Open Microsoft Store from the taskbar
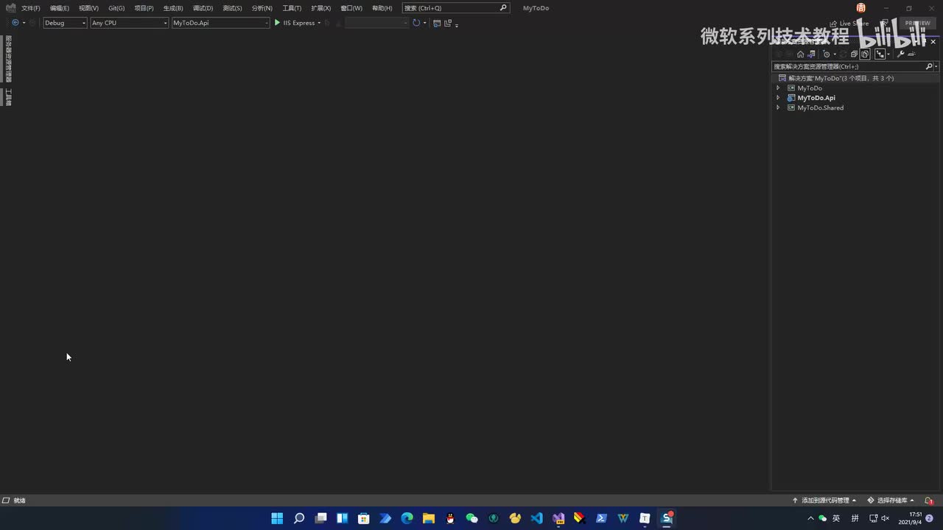Viewport: 943px width, 530px height. tap(364, 518)
